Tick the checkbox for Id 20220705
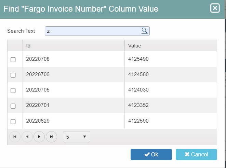 click(x=13, y=90)
